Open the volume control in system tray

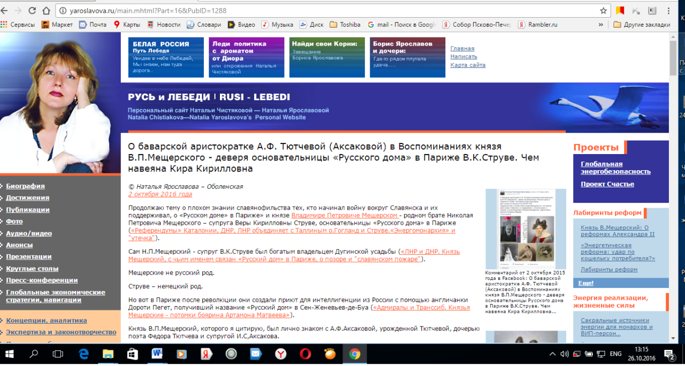(x=565, y=354)
